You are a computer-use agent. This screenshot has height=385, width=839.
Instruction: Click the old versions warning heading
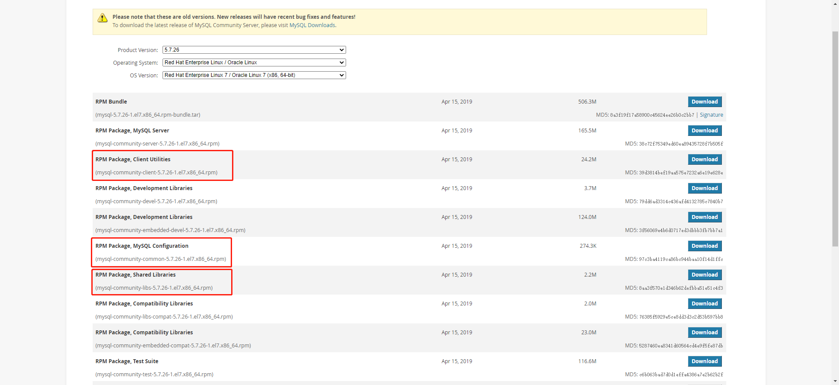(x=234, y=17)
